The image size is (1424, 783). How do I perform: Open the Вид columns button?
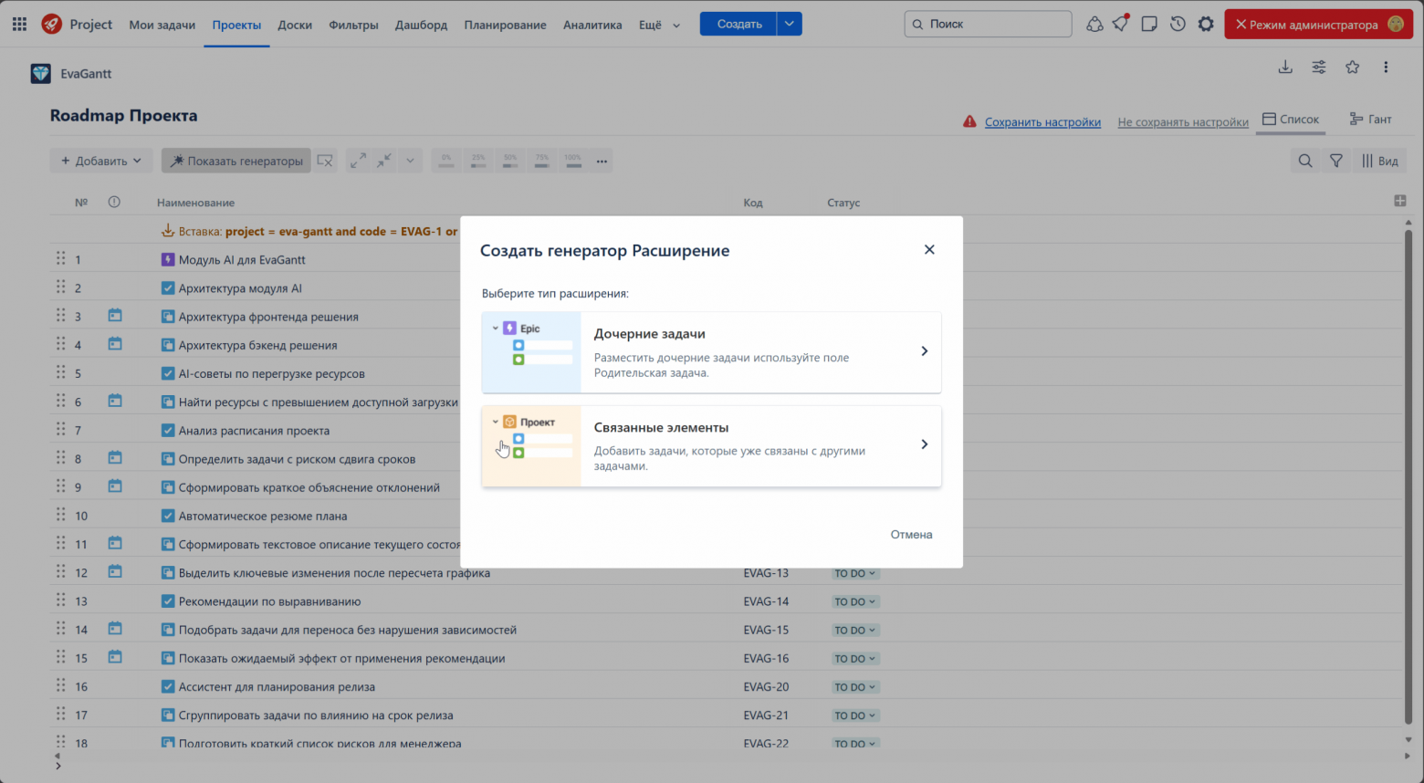click(x=1380, y=161)
